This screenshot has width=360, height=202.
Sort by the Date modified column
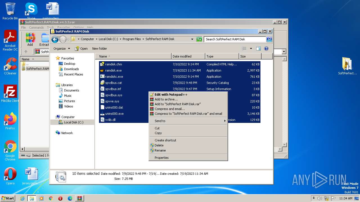pos(188,56)
